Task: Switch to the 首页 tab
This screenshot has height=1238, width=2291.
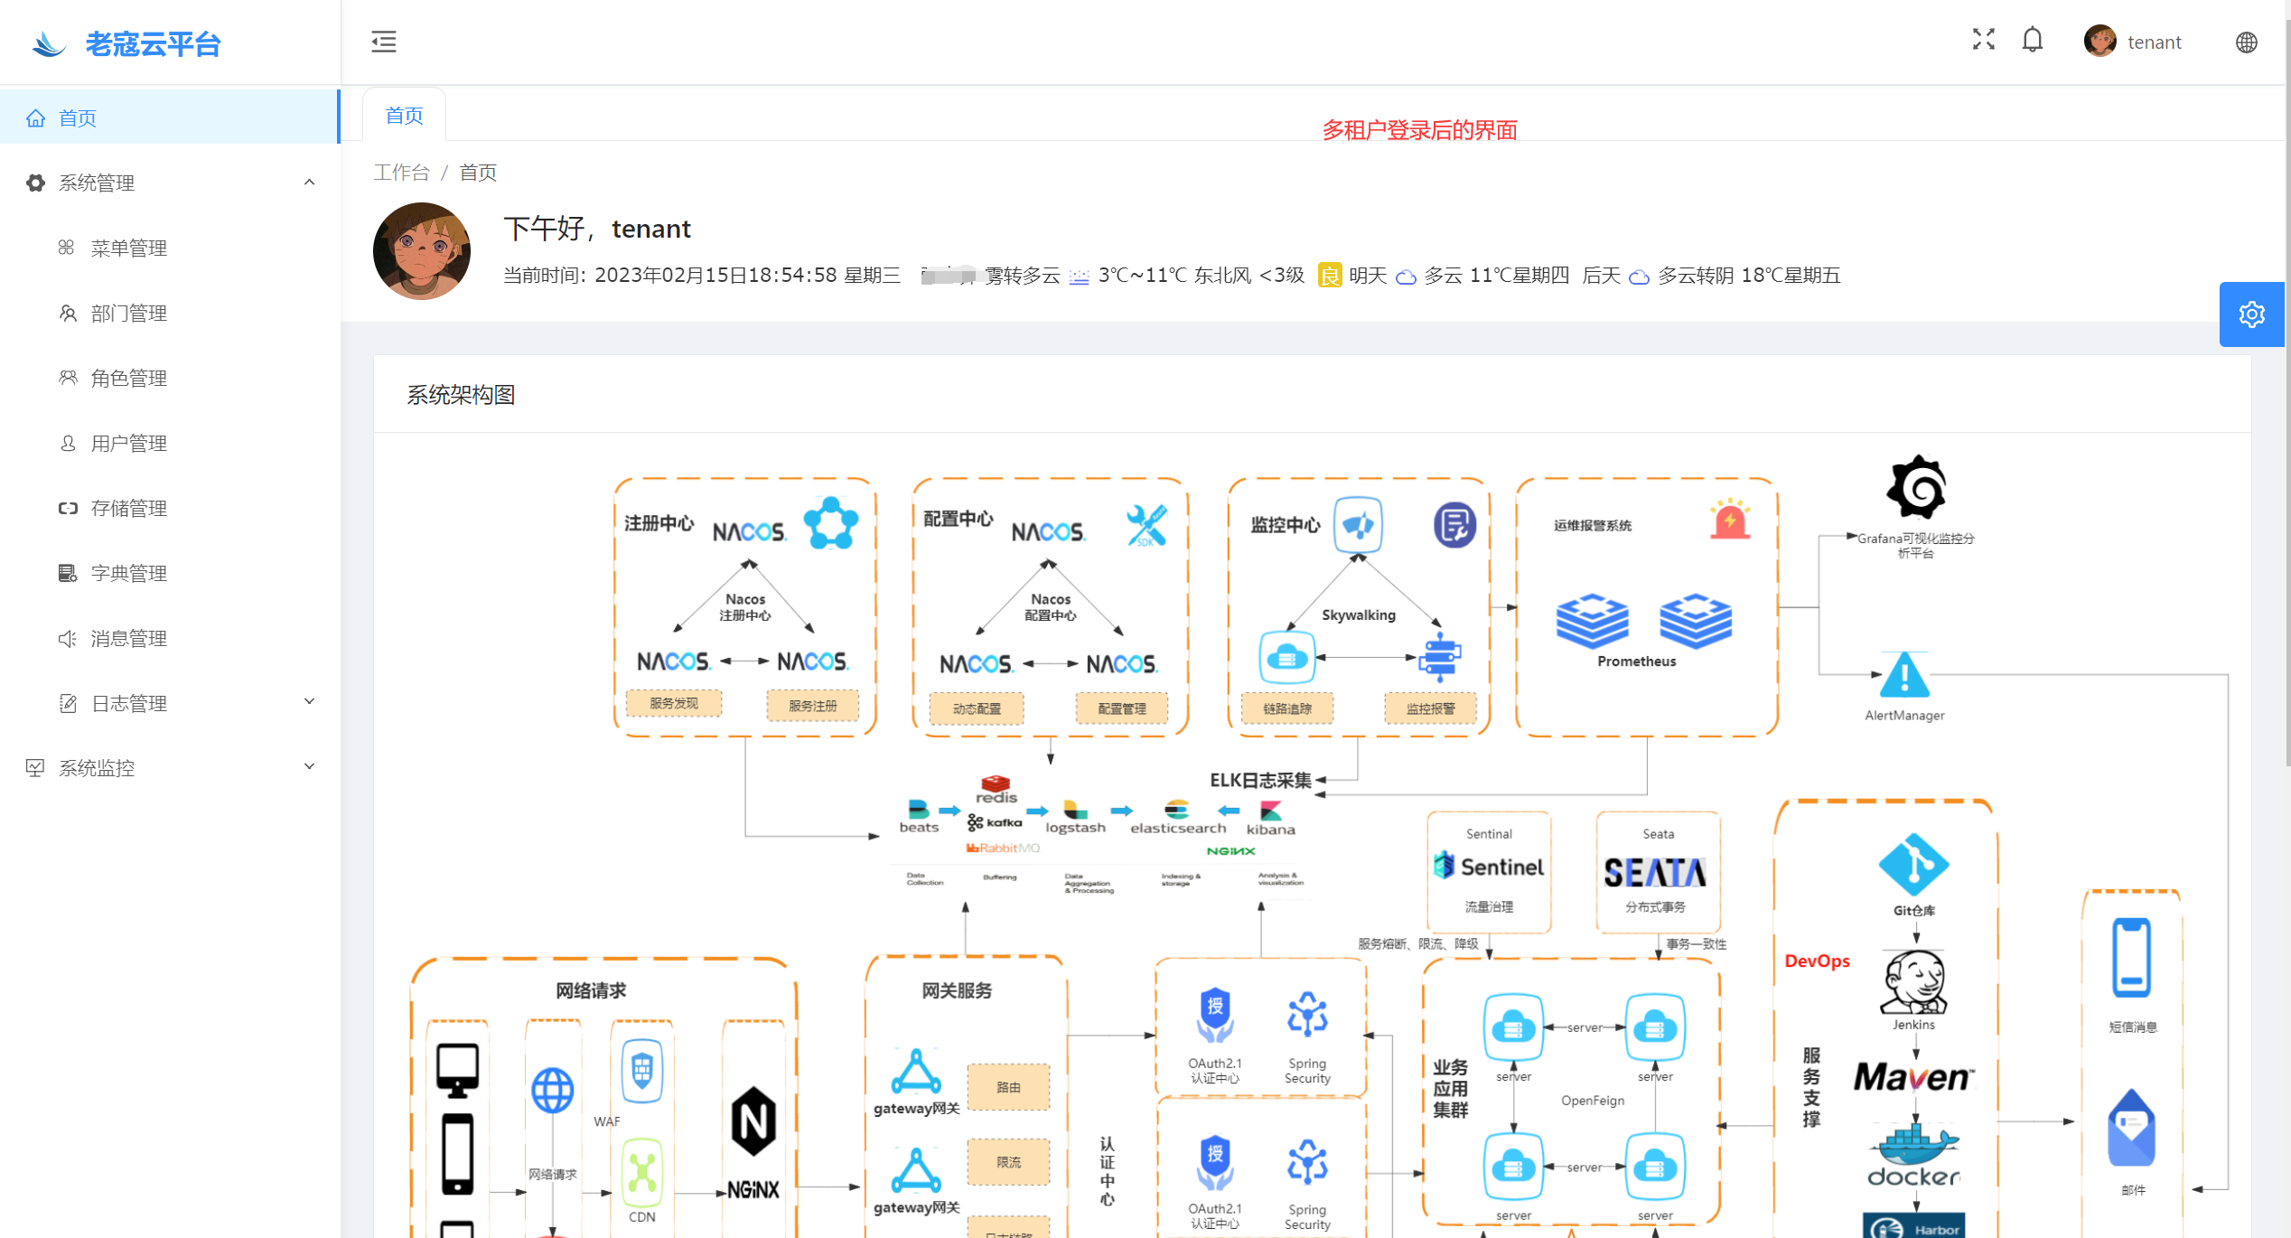Action: click(404, 116)
